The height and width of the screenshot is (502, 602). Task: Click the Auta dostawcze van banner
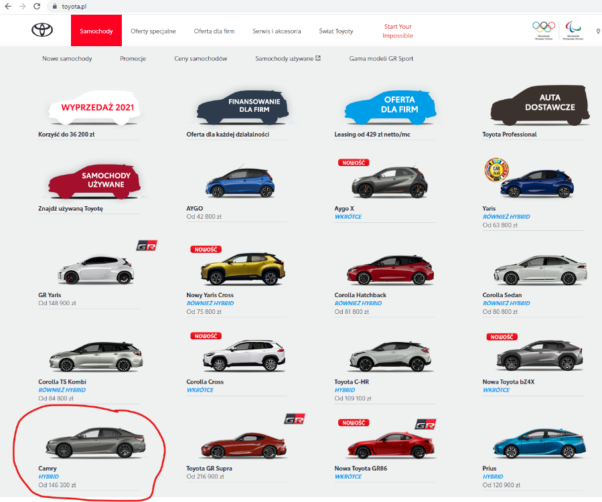coord(540,105)
